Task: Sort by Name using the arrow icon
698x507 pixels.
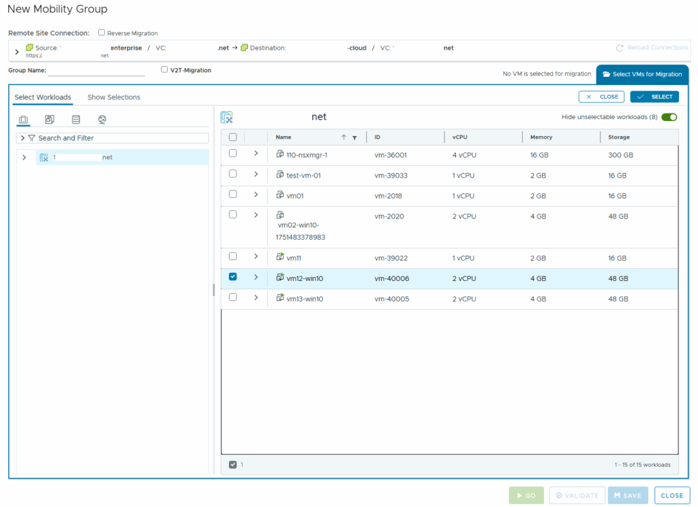Action: click(344, 137)
